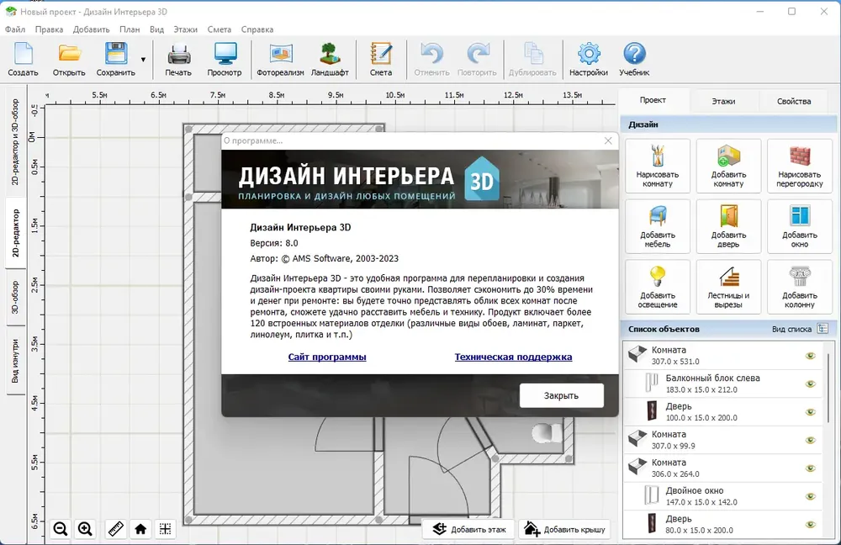The width and height of the screenshot is (841, 545).
Task: Open the Смета menu in menu bar
Action: [220, 29]
